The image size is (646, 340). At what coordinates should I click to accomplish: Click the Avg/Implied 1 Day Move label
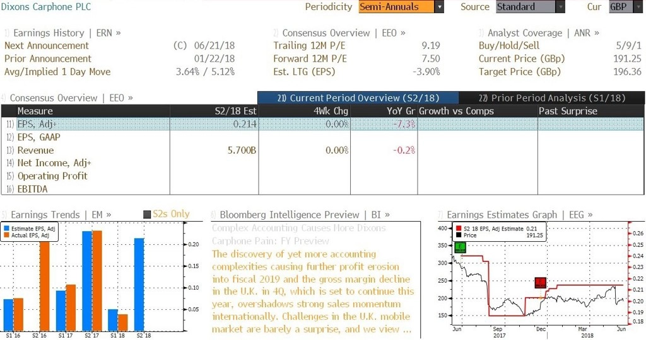point(57,72)
